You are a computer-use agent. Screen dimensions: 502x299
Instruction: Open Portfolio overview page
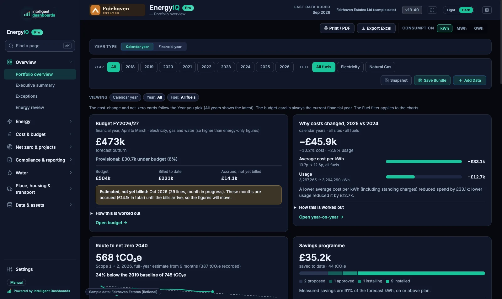click(40, 74)
